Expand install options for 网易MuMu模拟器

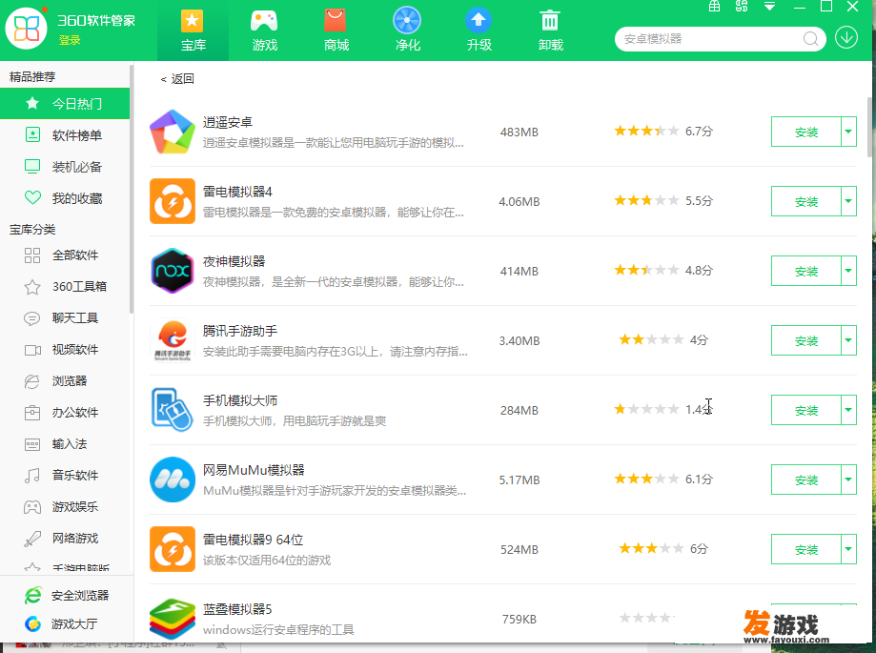(848, 480)
